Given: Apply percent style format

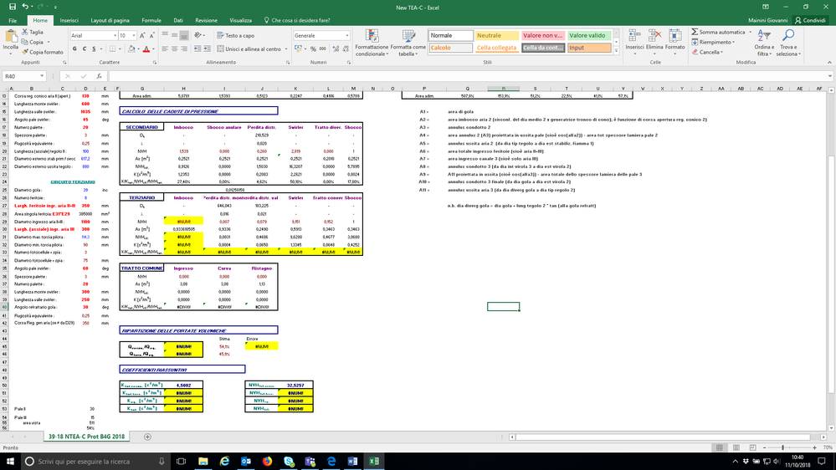Looking at the screenshot, I should pyautogui.click(x=313, y=49).
